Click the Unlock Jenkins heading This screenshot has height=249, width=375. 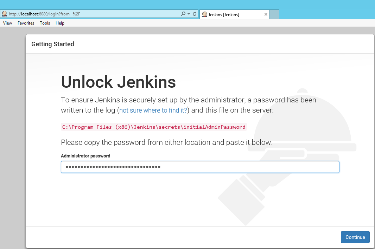tap(119, 82)
